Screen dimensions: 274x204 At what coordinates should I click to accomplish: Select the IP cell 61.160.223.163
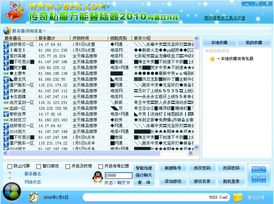53,120
